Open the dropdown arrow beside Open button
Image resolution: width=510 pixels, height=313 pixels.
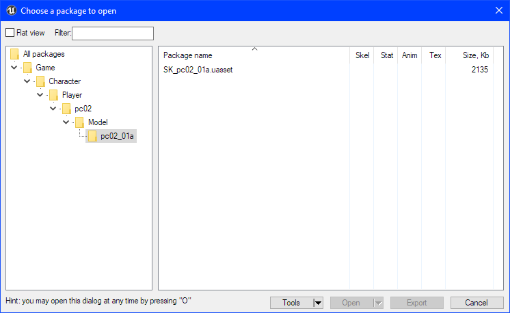click(378, 303)
